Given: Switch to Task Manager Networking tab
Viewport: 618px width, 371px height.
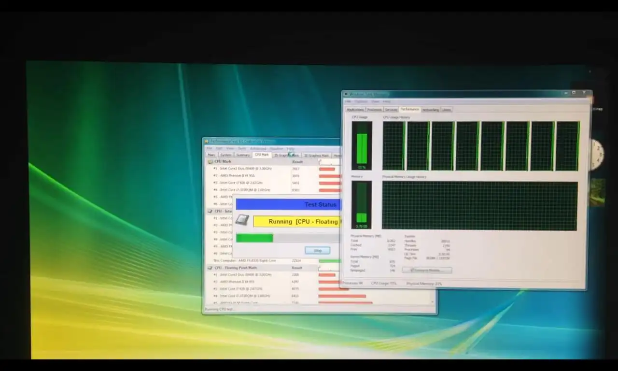Looking at the screenshot, I should 431,110.
